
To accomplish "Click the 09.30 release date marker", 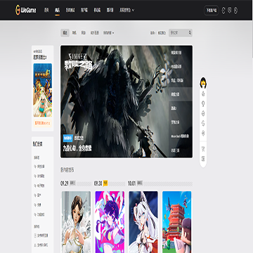I will (98, 183).
